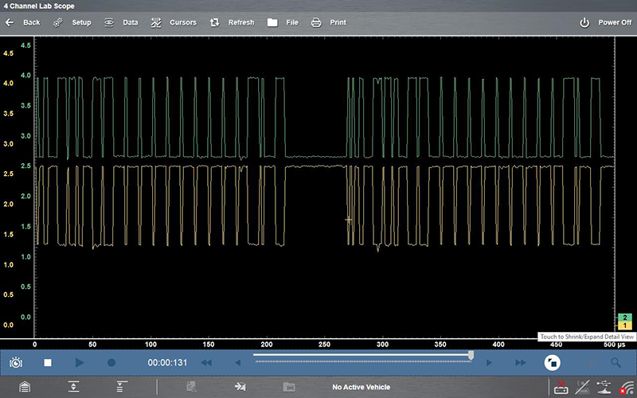Click the 250 time axis label
This screenshot has height=398, width=637.
pyautogui.click(x=324, y=345)
